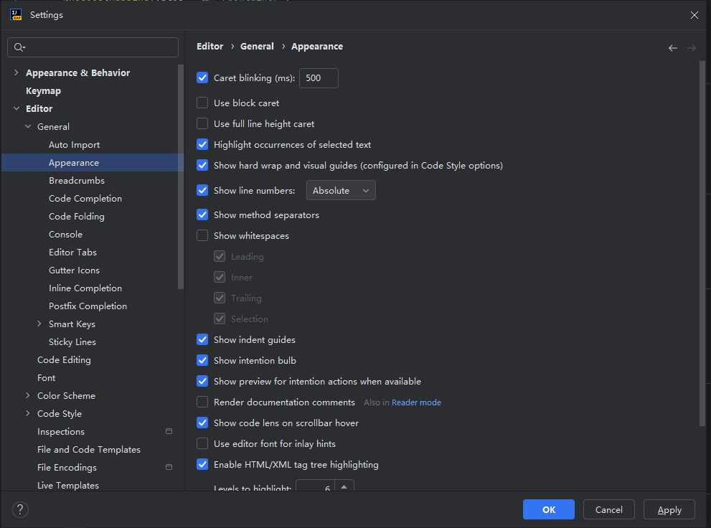Expand the Appearance & Behavior tree node
The width and height of the screenshot is (711, 528).
[x=17, y=72]
